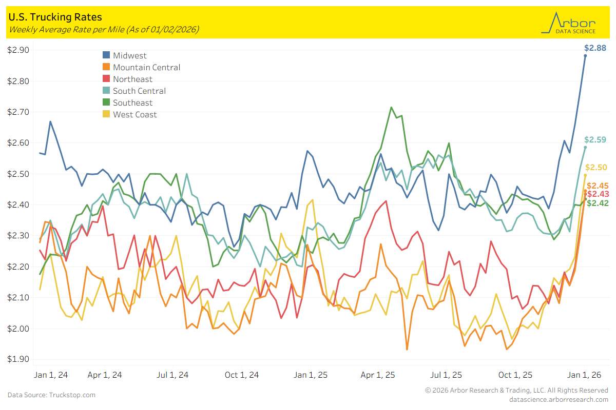
Task: Click the Jul 1, 24 x-axis label
Action: pos(173,375)
